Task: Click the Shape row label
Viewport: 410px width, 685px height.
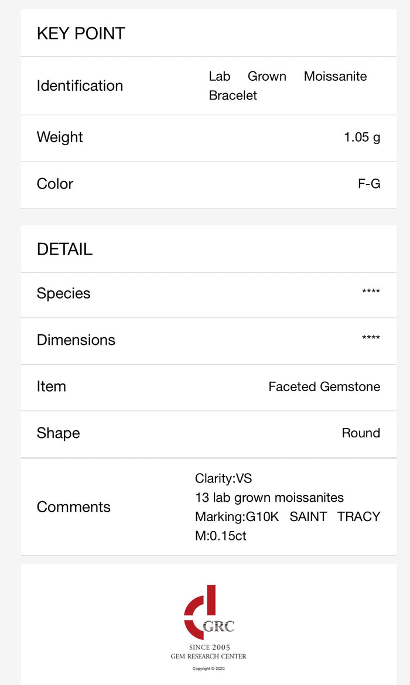Action: coord(59,433)
